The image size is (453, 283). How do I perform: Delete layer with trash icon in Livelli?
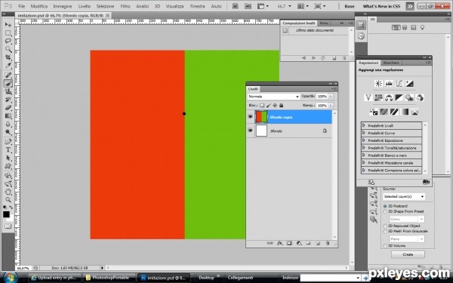(328, 244)
